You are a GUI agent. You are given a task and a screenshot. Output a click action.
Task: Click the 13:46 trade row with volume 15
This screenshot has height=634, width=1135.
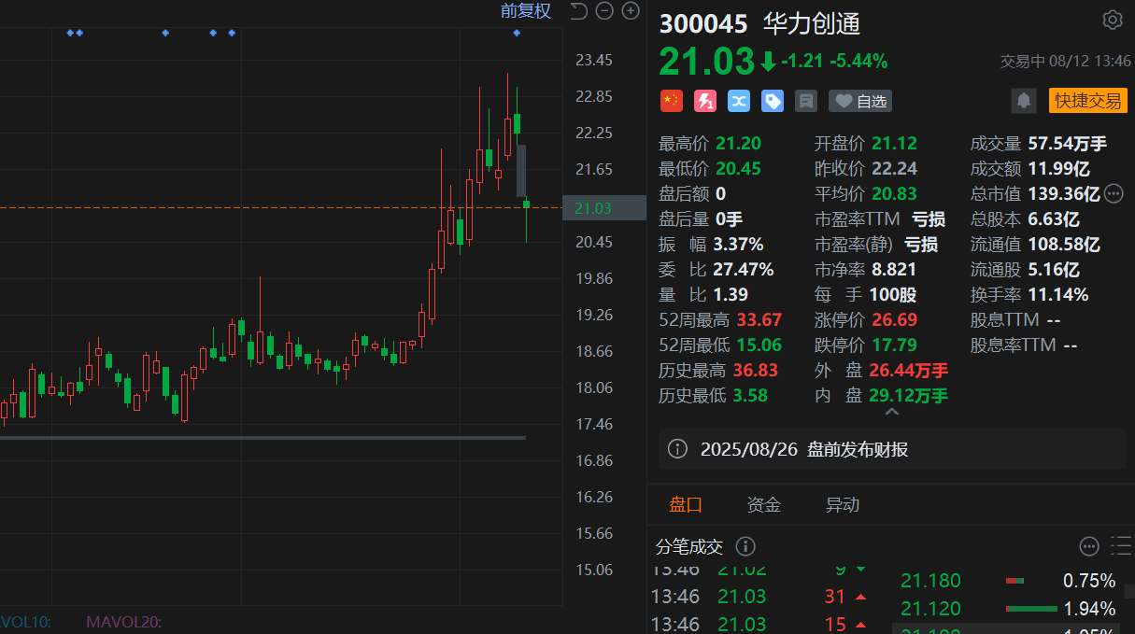pos(759,625)
